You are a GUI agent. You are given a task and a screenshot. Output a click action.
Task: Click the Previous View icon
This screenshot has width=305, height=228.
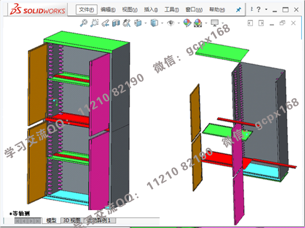pos(105,23)
